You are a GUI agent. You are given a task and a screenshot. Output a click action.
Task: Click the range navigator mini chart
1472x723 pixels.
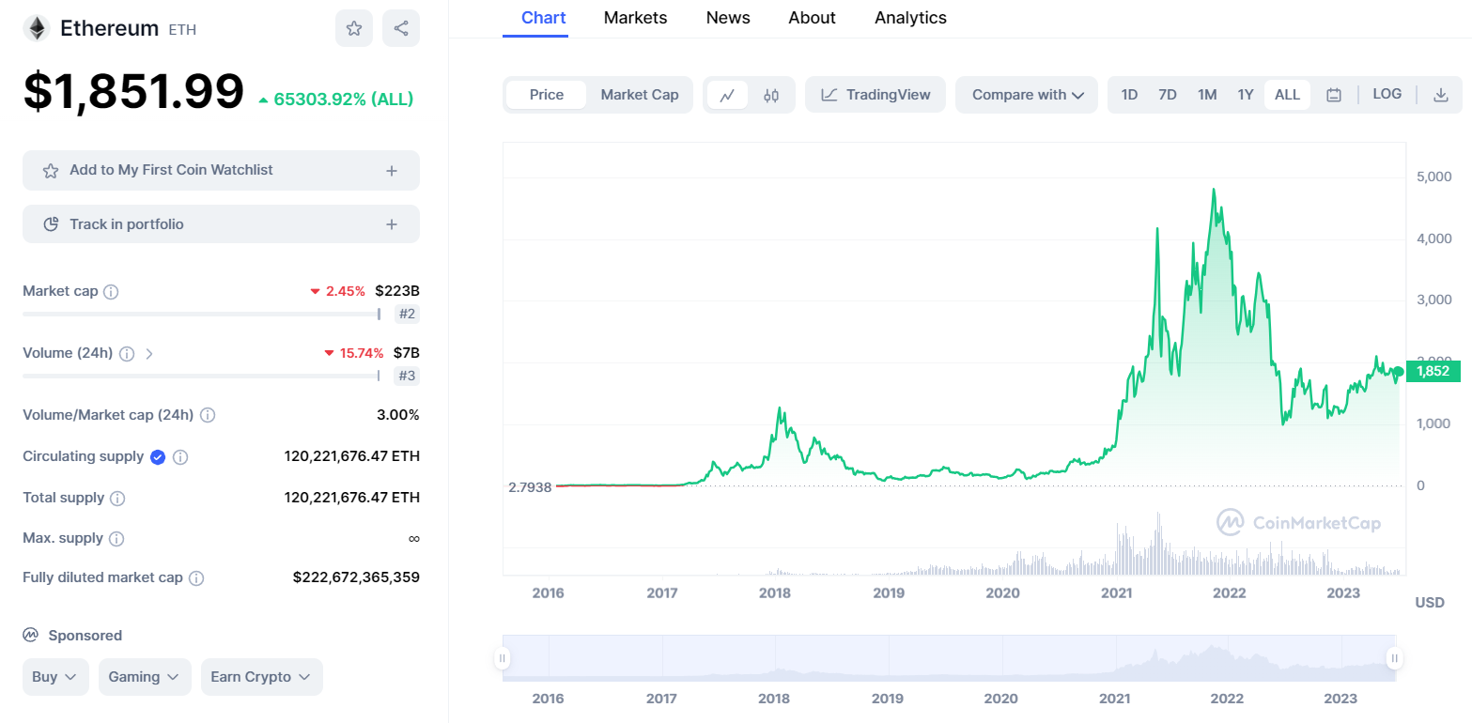[x=949, y=658]
